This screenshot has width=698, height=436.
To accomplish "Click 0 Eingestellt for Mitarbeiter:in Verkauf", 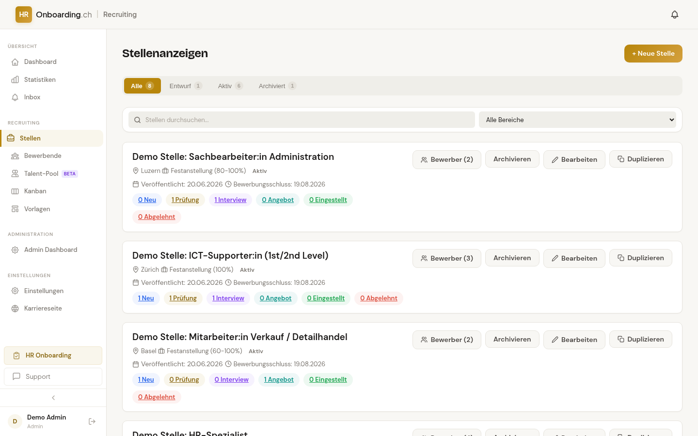I will point(328,379).
